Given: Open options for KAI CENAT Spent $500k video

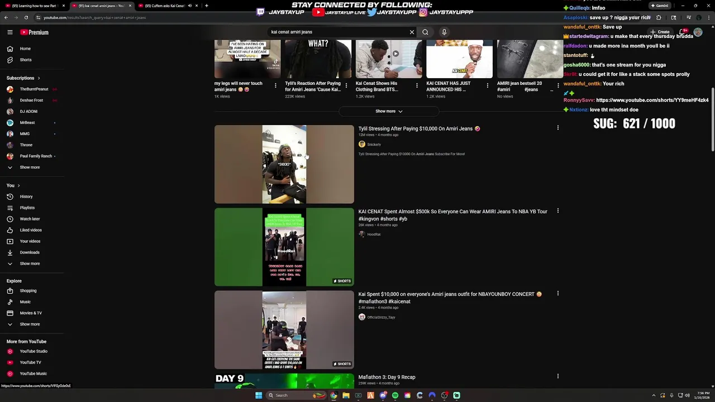Looking at the screenshot, I should coord(557,211).
